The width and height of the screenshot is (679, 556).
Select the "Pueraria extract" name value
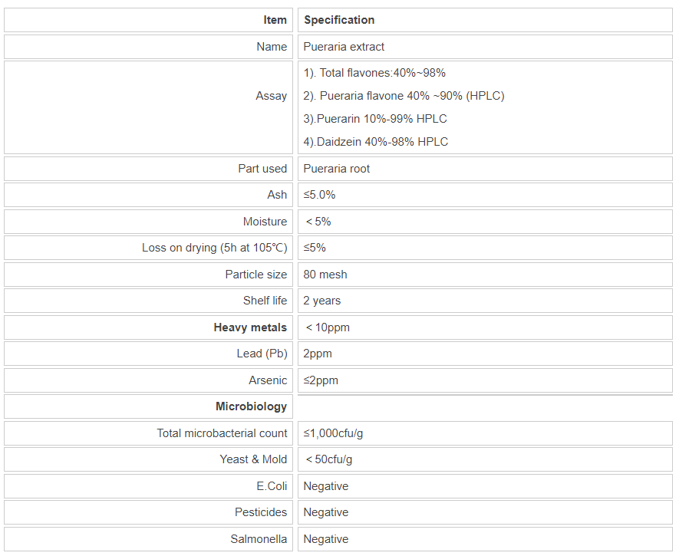(344, 47)
